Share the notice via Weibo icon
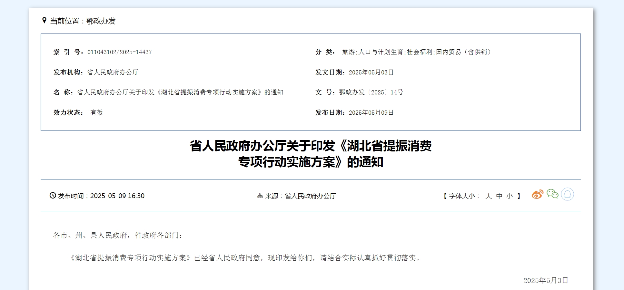Screen dimensions: 624x290 537,194
